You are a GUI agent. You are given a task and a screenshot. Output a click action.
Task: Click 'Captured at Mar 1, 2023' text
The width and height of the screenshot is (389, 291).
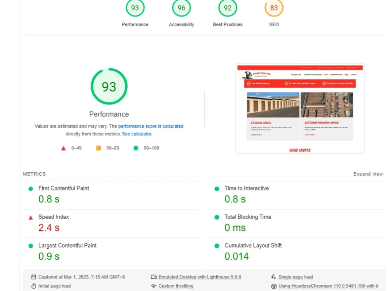click(82, 277)
